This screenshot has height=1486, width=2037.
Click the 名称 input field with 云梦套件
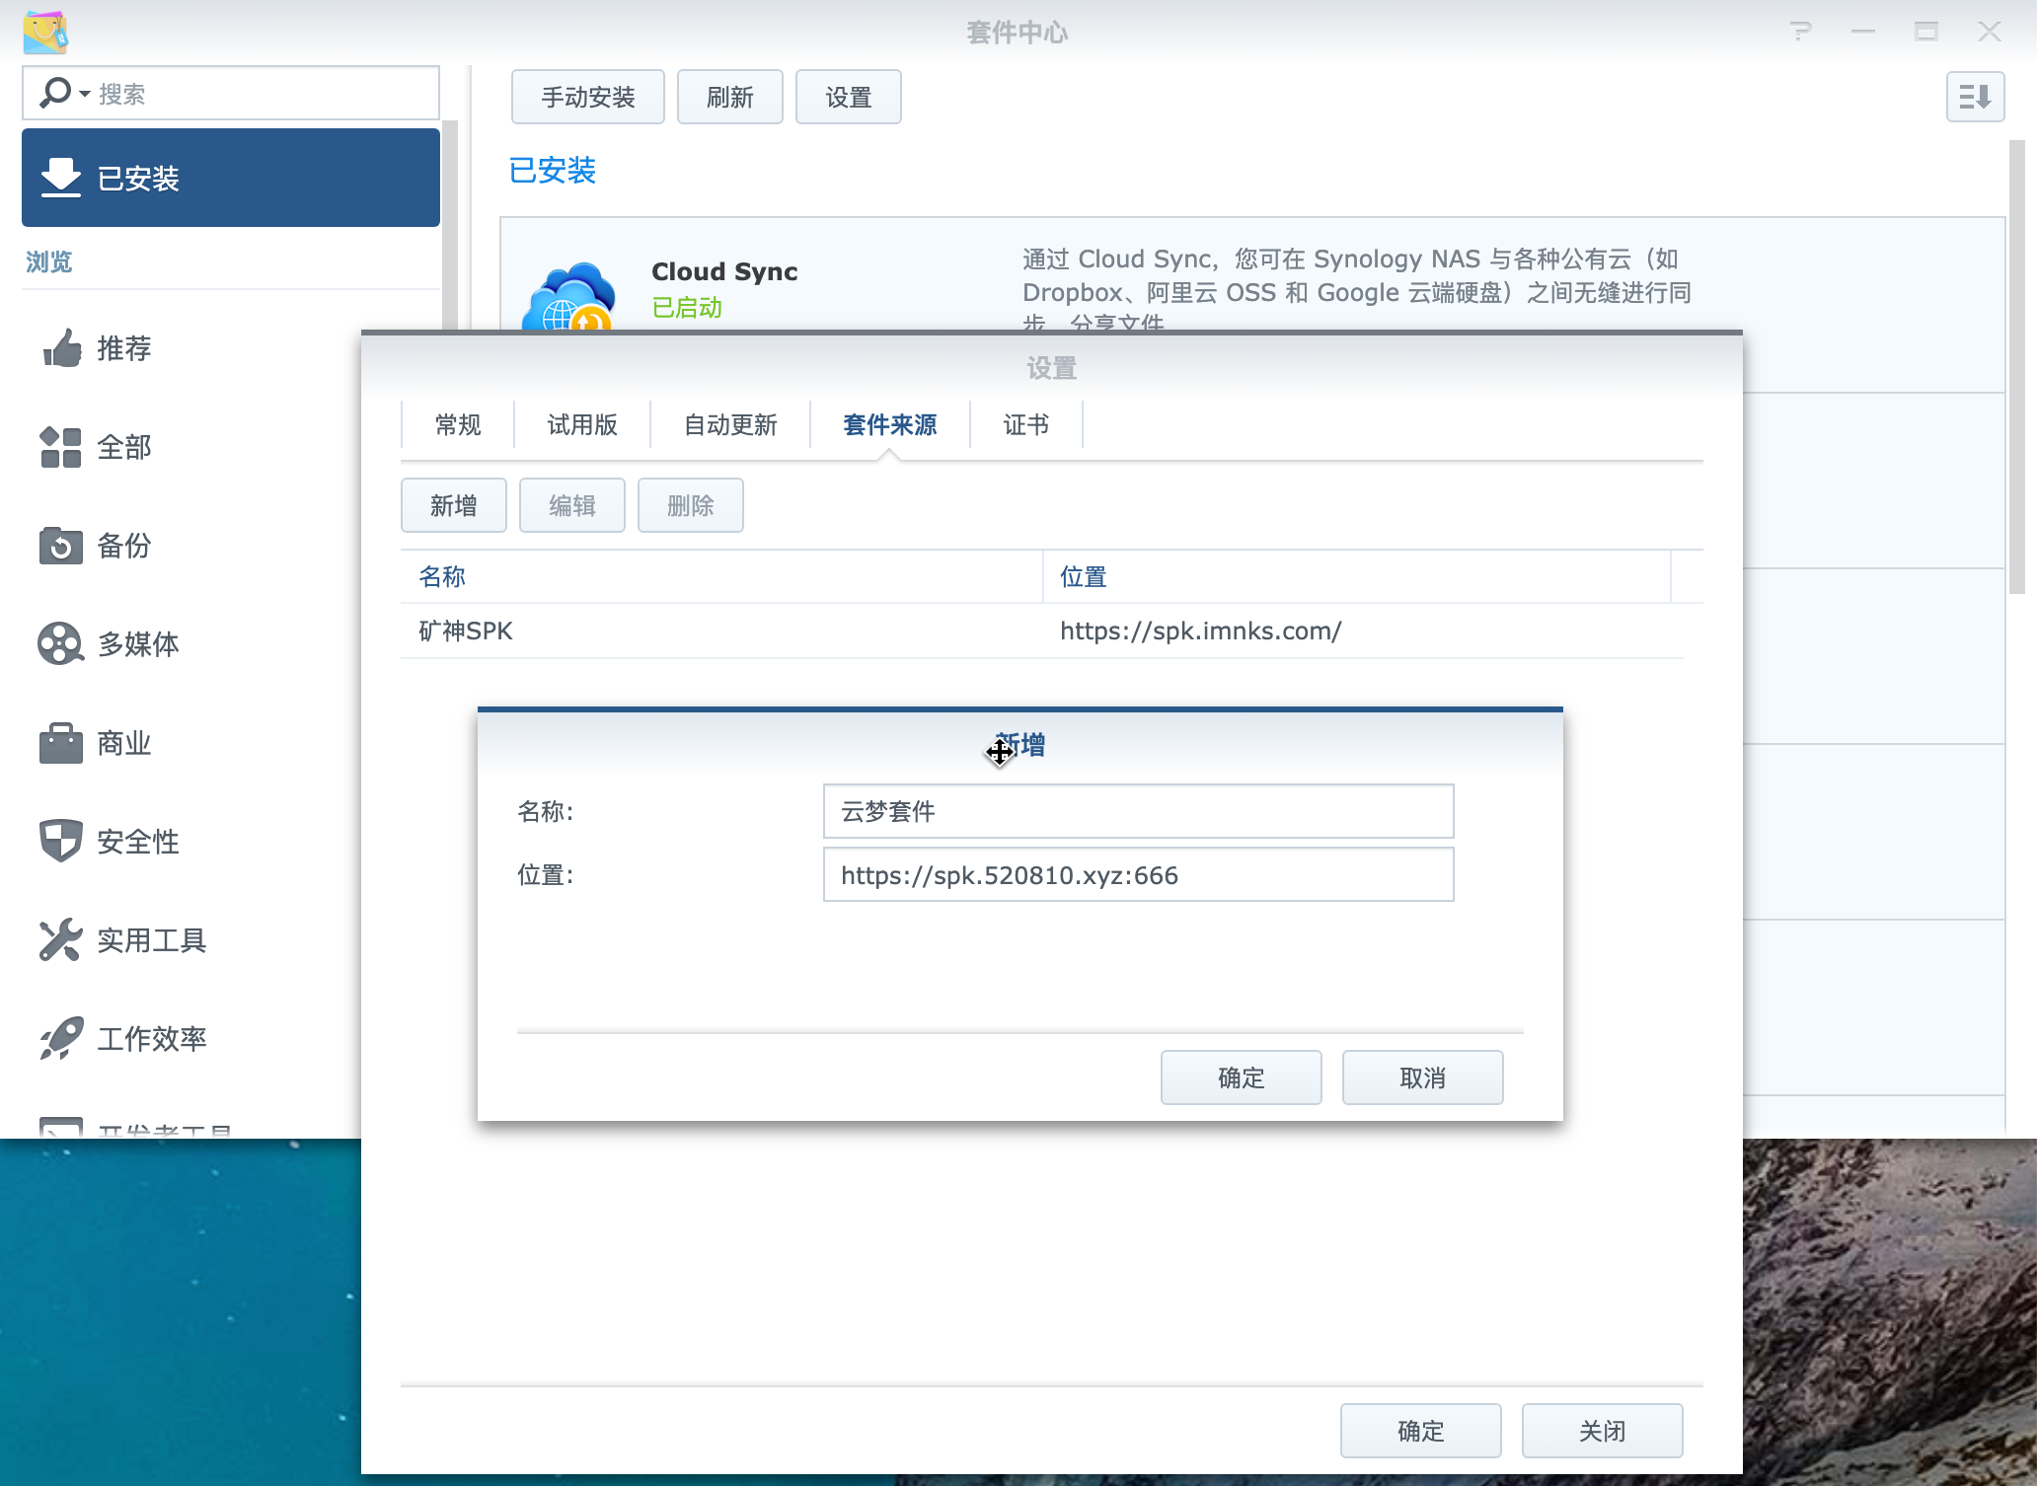1139,811
